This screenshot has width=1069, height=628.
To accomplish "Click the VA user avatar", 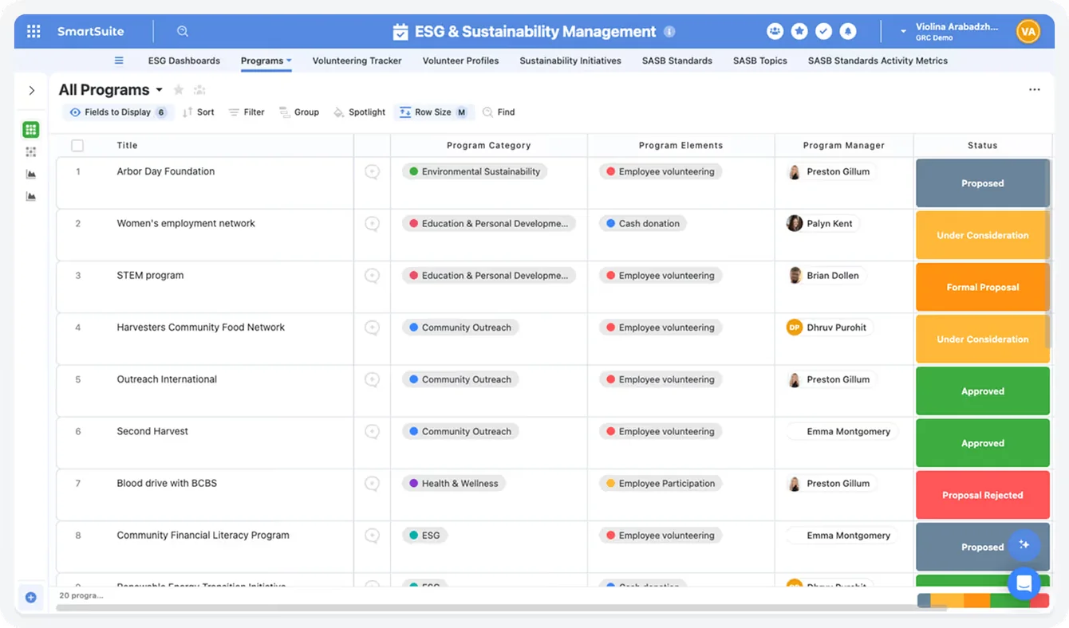I will (1028, 31).
